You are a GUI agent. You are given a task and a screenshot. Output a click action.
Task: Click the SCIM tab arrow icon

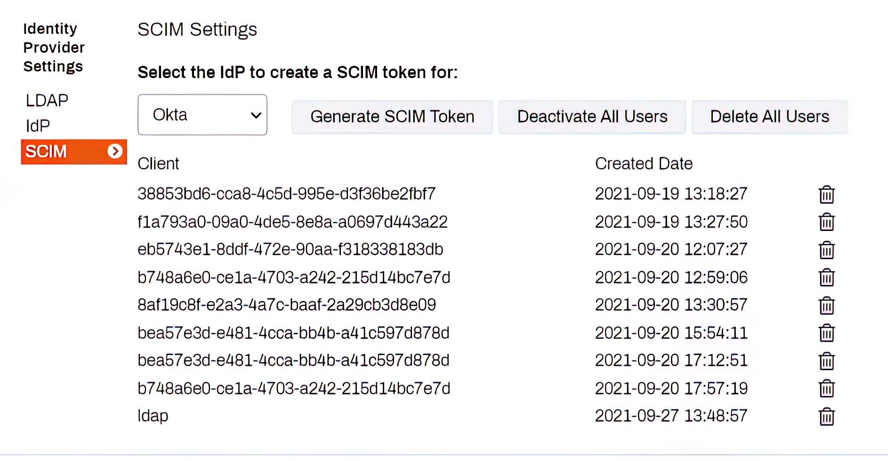[x=115, y=151]
